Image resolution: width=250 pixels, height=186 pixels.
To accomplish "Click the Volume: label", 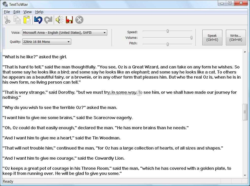I will tap(131, 38).
